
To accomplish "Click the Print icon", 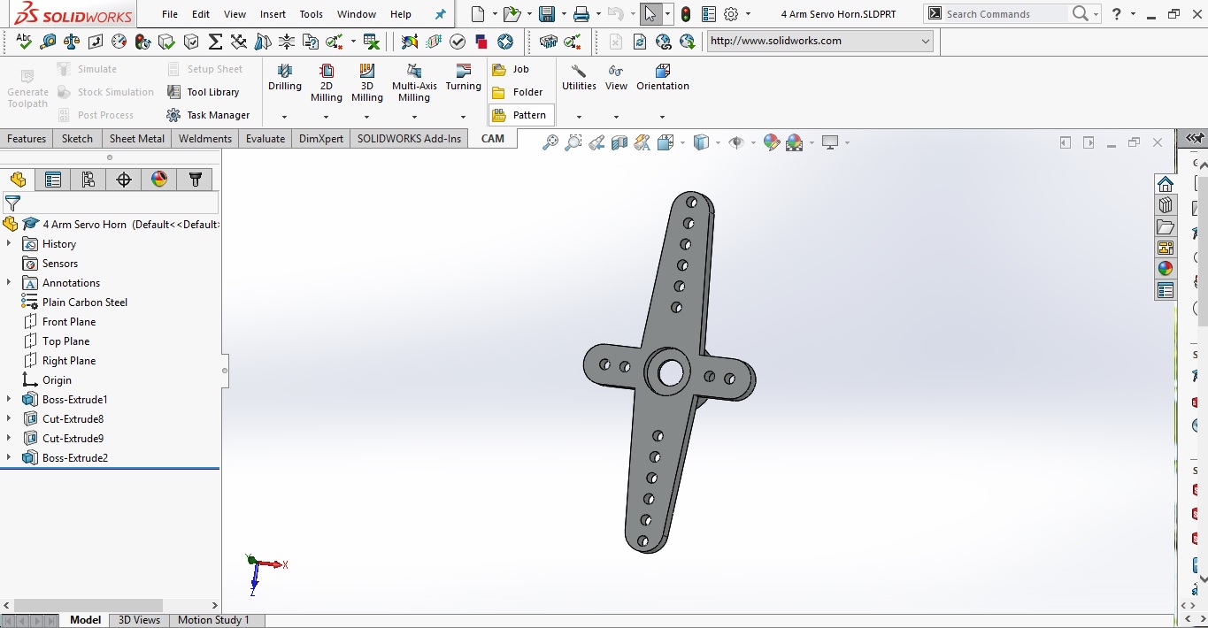I will (581, 14).
